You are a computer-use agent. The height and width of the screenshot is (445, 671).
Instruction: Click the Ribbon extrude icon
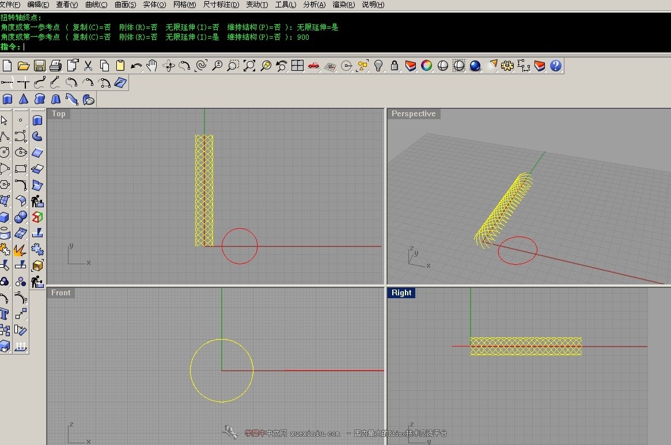pos(72,100)
